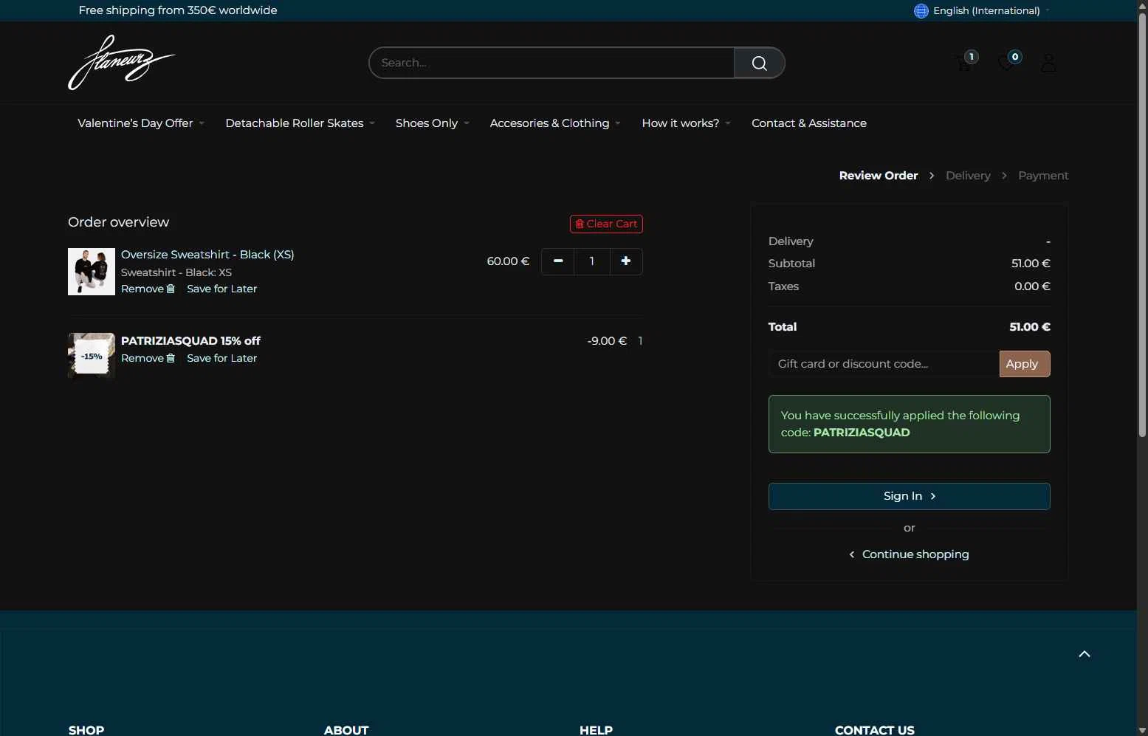Click the Total '51.00 €' value
The height and width of the screenshot is (736, 1148).
coord(1029,327)
